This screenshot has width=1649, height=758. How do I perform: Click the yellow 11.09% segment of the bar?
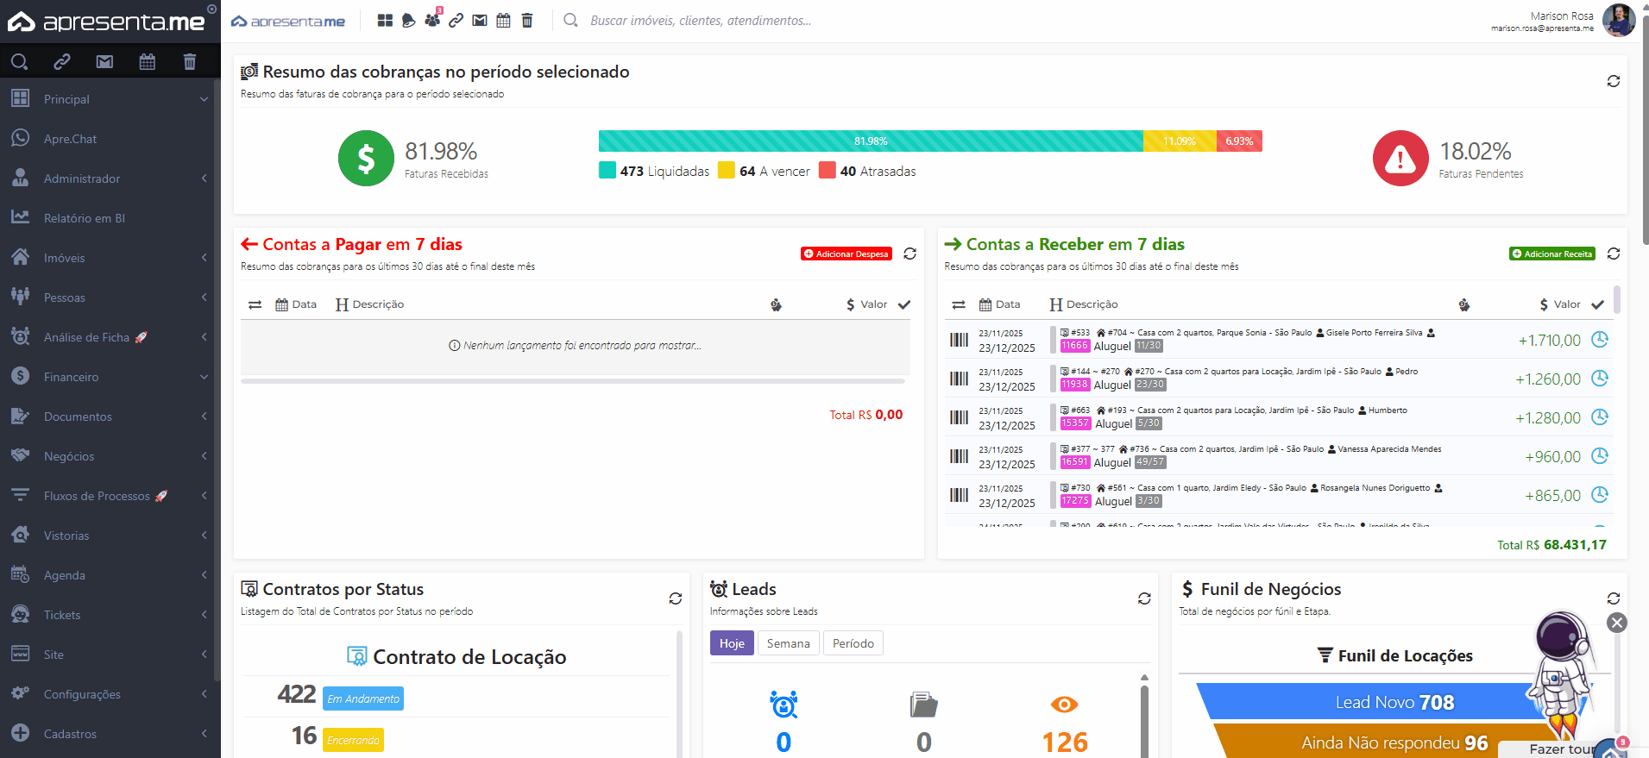(1179, 141)
